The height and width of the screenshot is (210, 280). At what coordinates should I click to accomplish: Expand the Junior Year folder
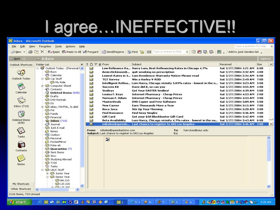(48, 173)
